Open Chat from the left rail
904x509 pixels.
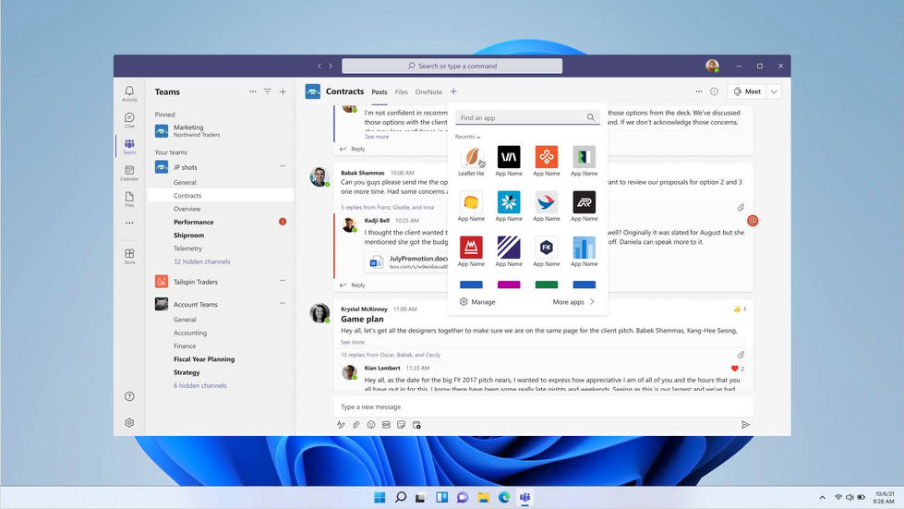point(129,120)
